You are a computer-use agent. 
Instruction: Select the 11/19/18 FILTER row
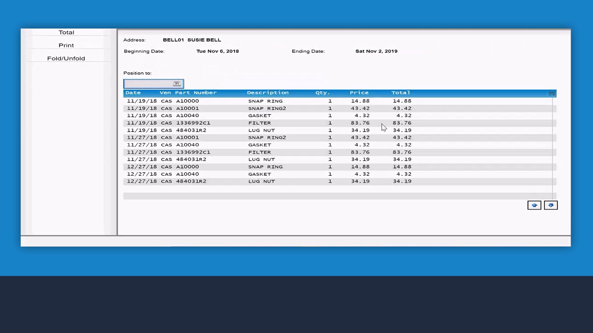[266, 123]
